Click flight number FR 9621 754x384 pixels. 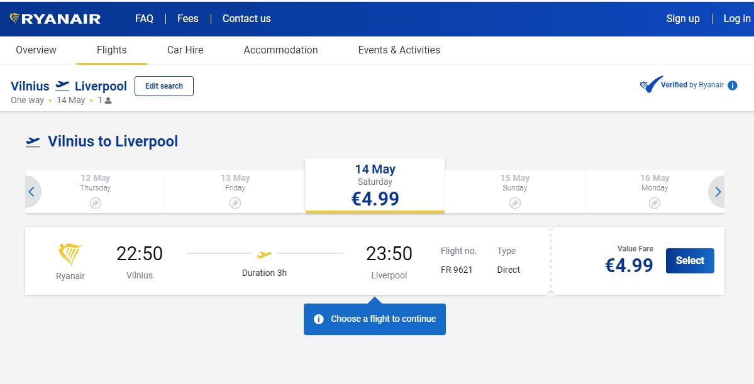457,270
